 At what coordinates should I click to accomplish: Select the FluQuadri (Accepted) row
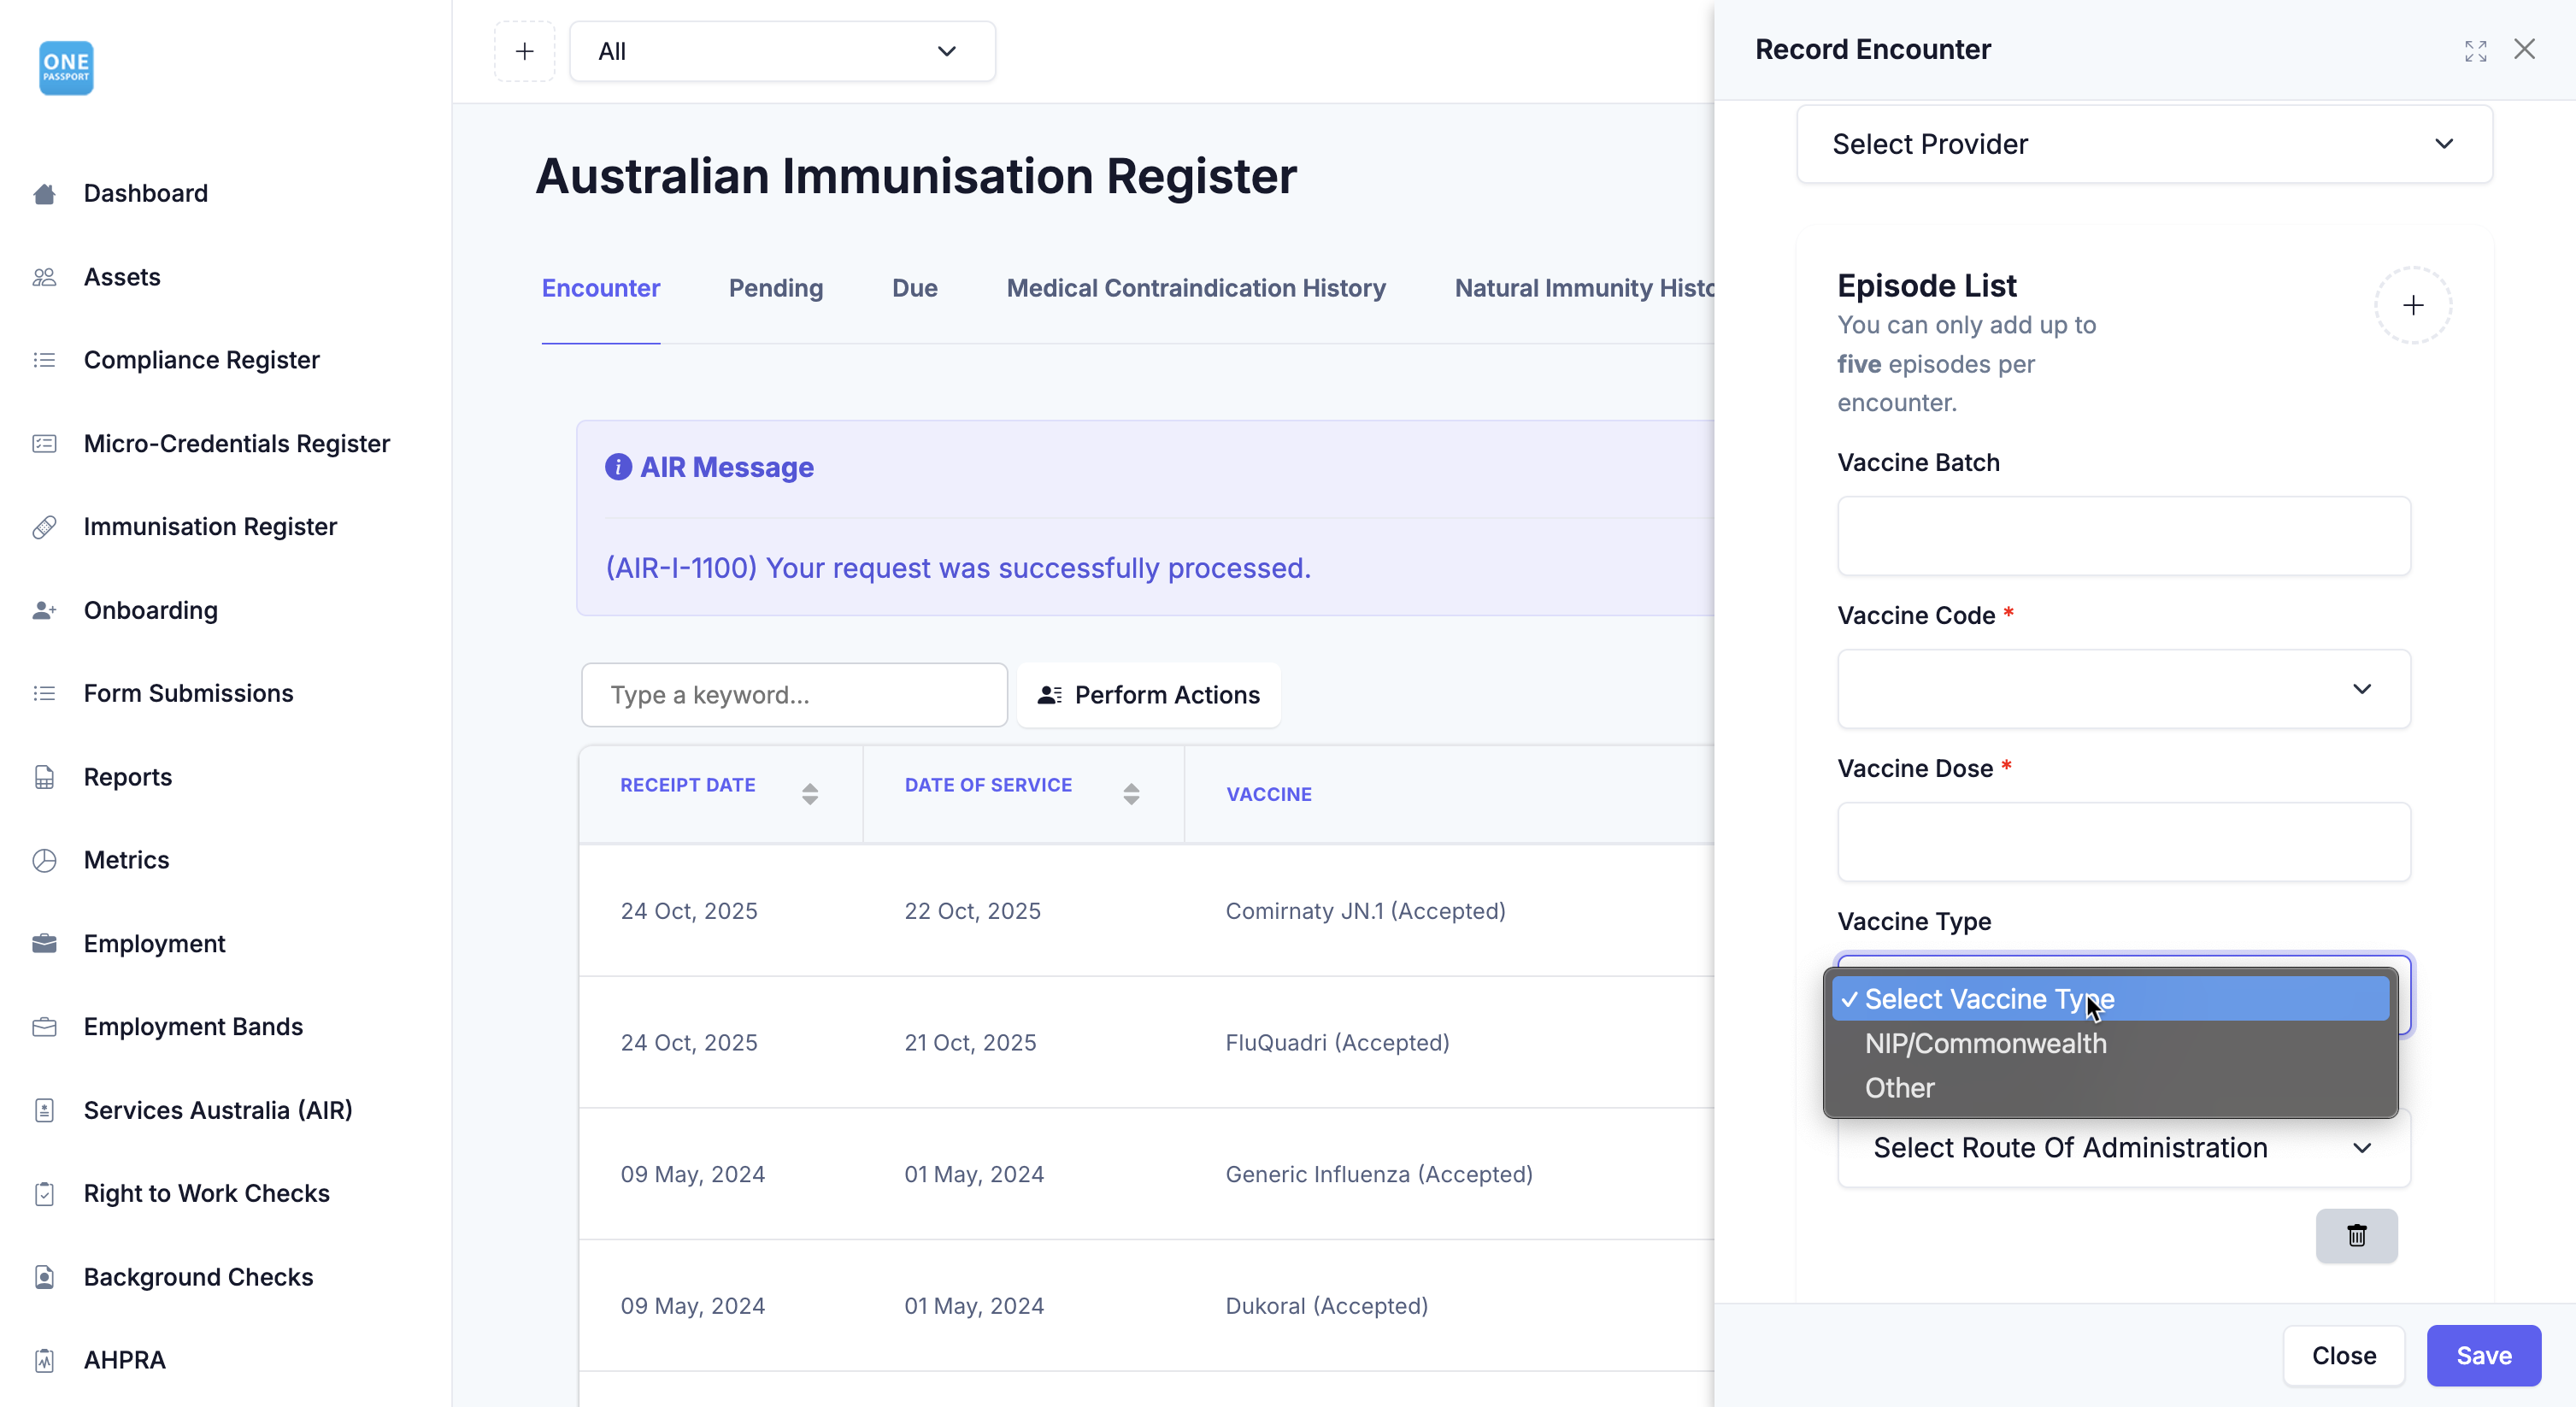pos(1146,1043)
